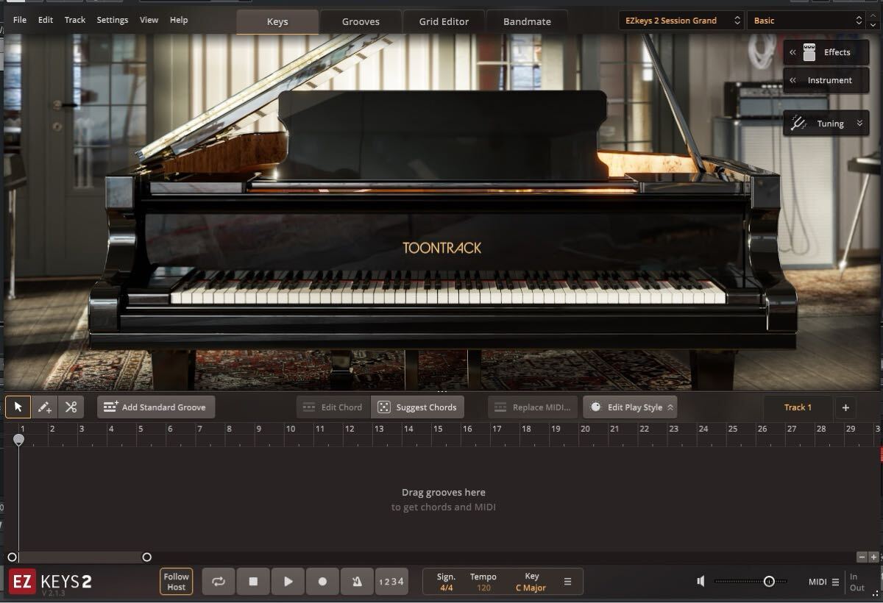This screenshot has width=883, height=603.
Task: Click the master volume slider knob
Action: click(x=769, y=582)
